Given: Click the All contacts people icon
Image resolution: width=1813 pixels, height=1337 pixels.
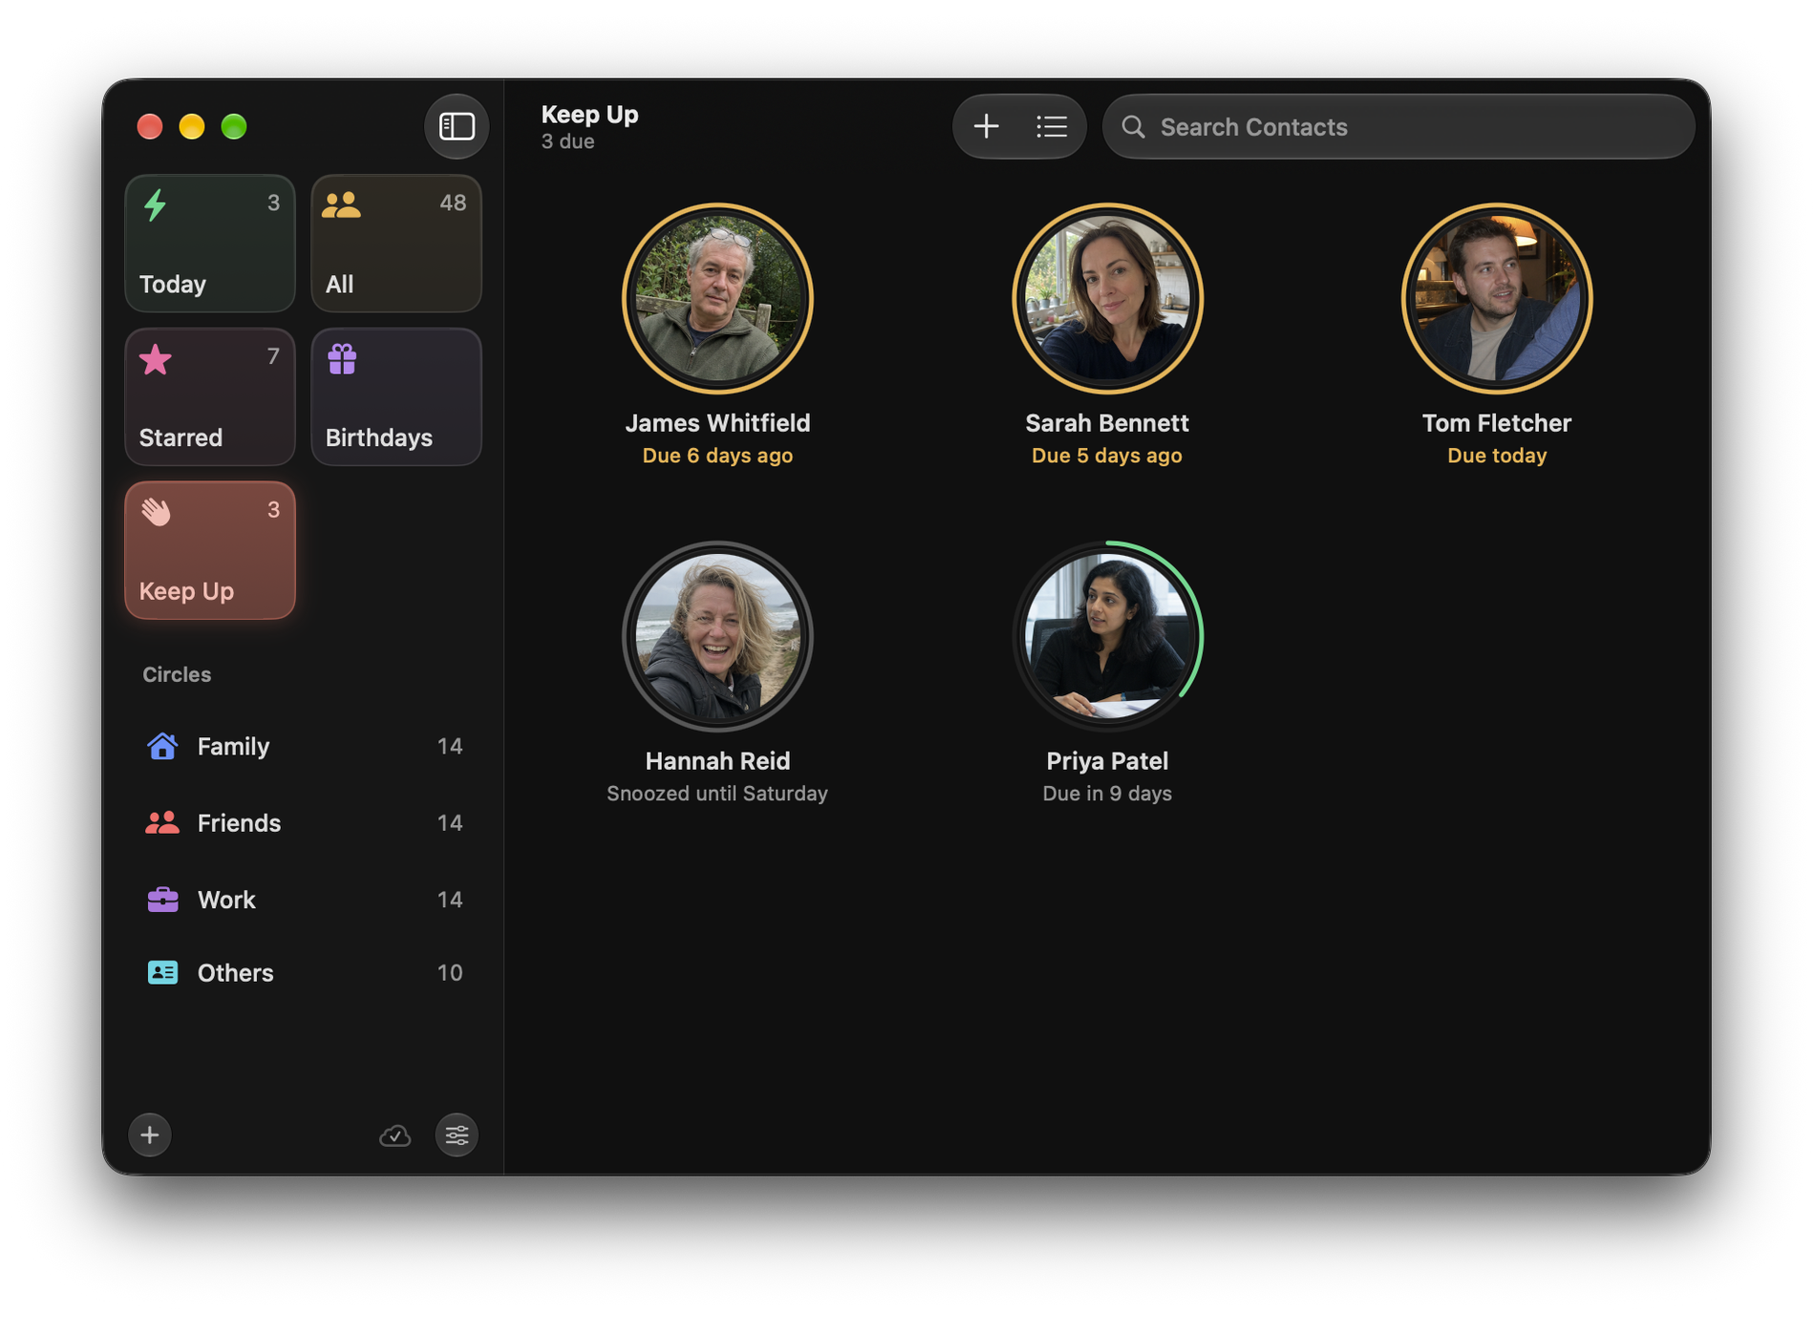Looking at the screenshot, I should 341,204.
